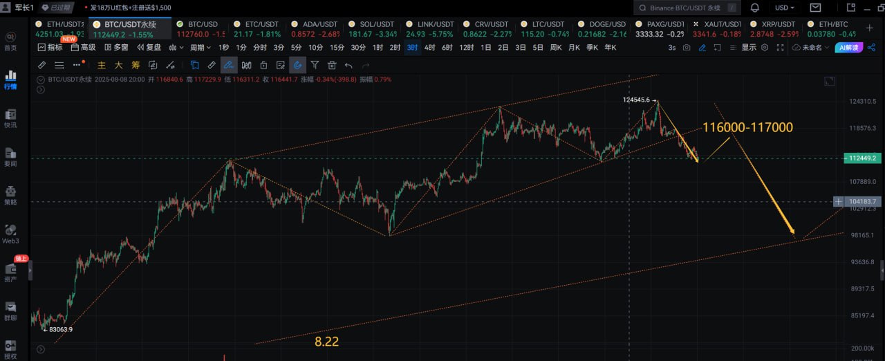This screenshot has height=361, width=885.
Task: Click the AI解读 button
Action: click(848, 48)
